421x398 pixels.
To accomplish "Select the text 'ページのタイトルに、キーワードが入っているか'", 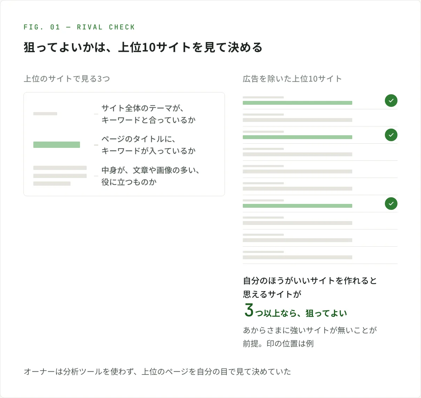I will (x=148, y=145).
